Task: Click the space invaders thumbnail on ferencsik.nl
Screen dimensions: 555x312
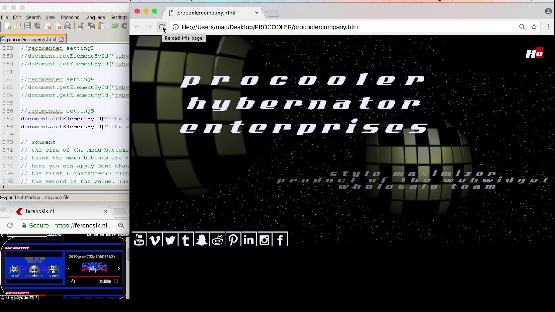Action: (34, 268)
